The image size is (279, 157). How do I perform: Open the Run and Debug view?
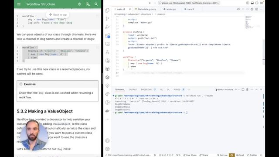coord(107,27)
